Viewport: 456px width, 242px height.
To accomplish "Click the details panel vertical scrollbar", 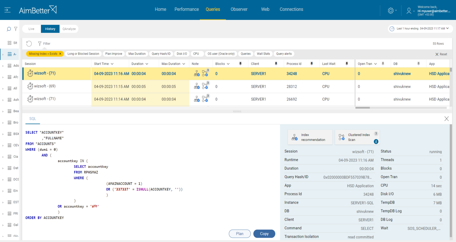I will coord(451,181).
